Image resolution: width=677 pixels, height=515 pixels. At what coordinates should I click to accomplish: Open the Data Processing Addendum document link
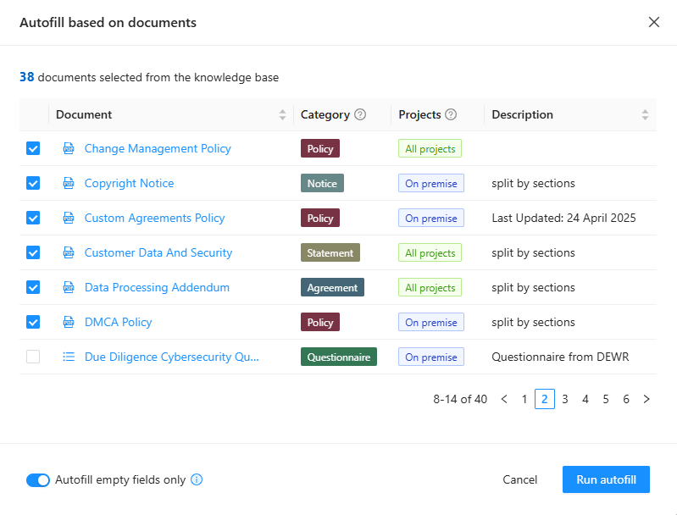click(x=157, y=288)
